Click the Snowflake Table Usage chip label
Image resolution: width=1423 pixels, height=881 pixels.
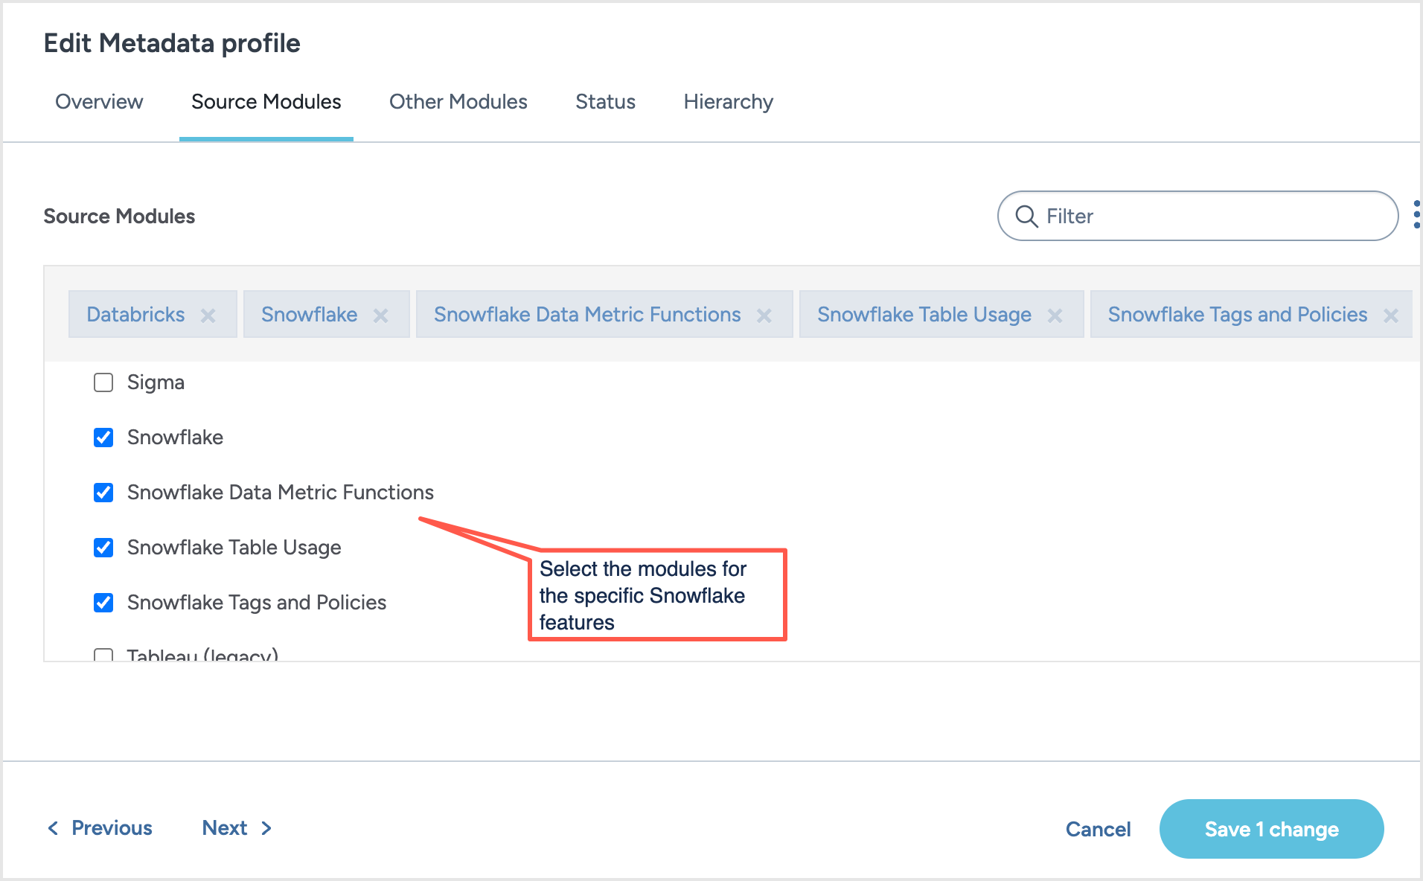(924, 315)
